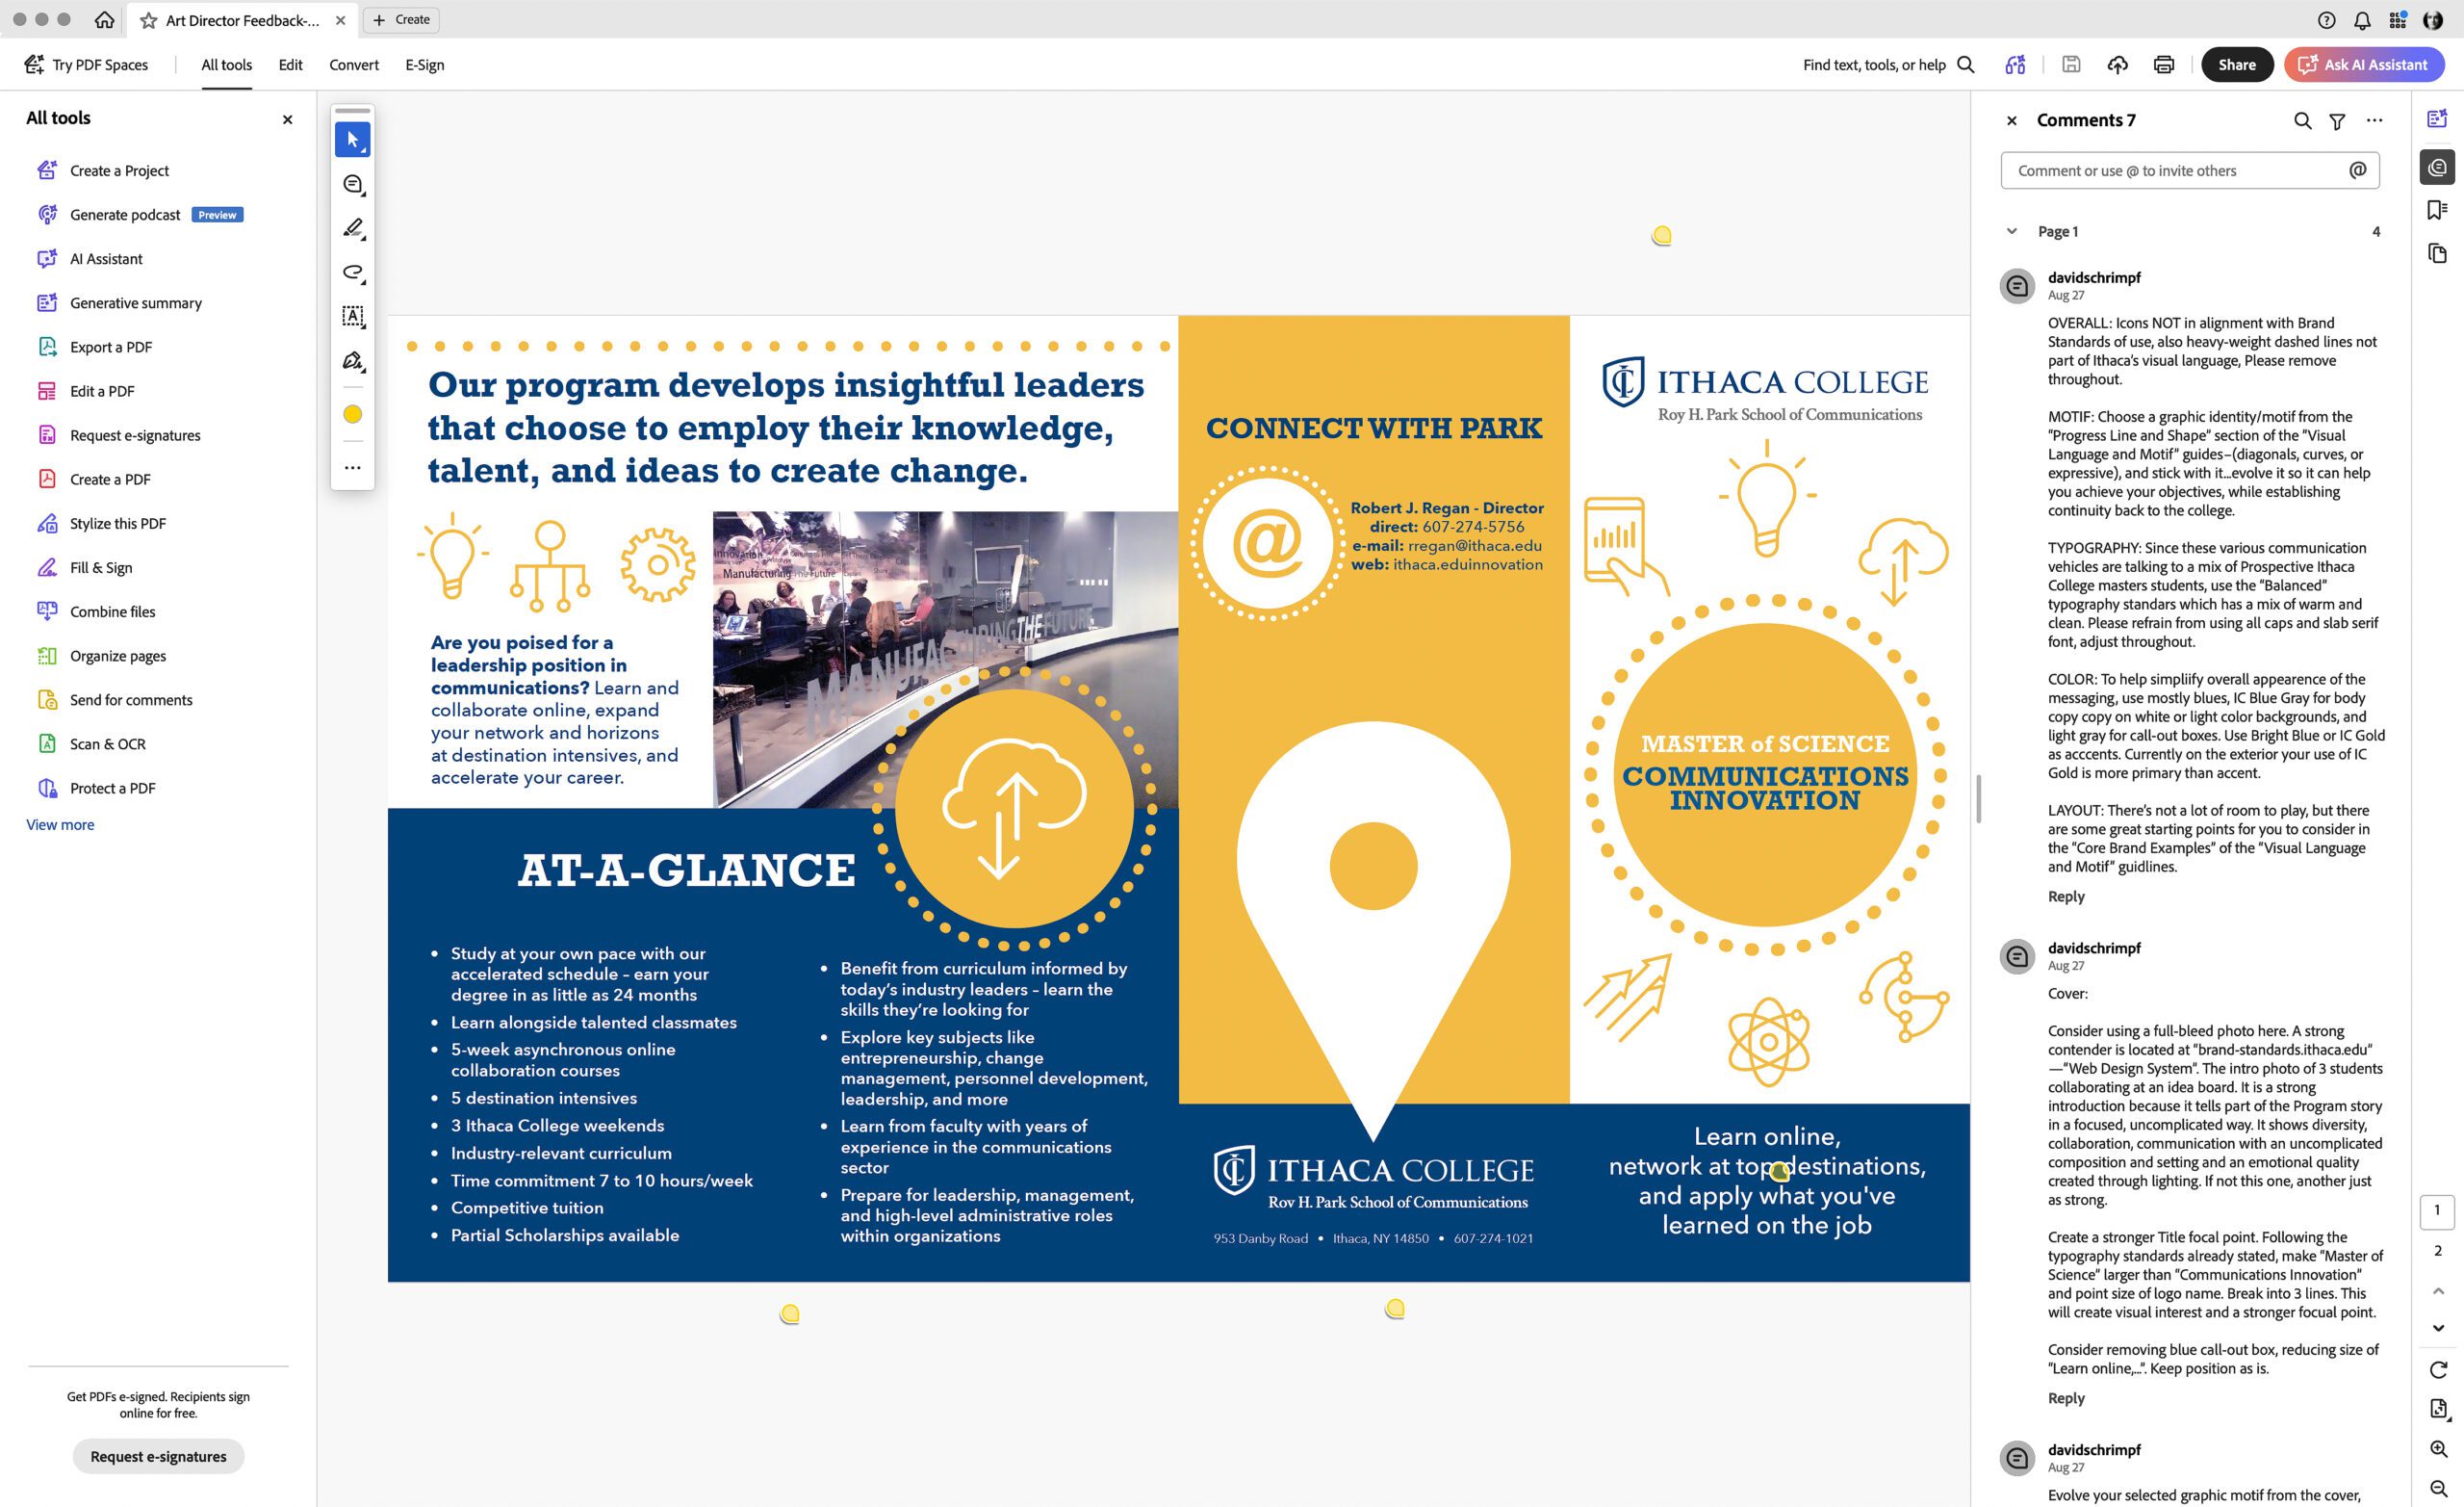
Task: Toggle the comments pane icon in right rail
Action: tap(2437, 168)
